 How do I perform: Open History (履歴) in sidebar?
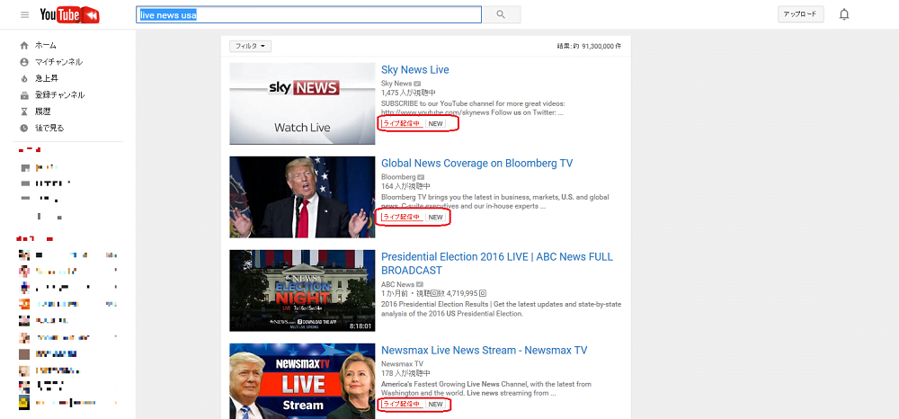tap(42, 111)
